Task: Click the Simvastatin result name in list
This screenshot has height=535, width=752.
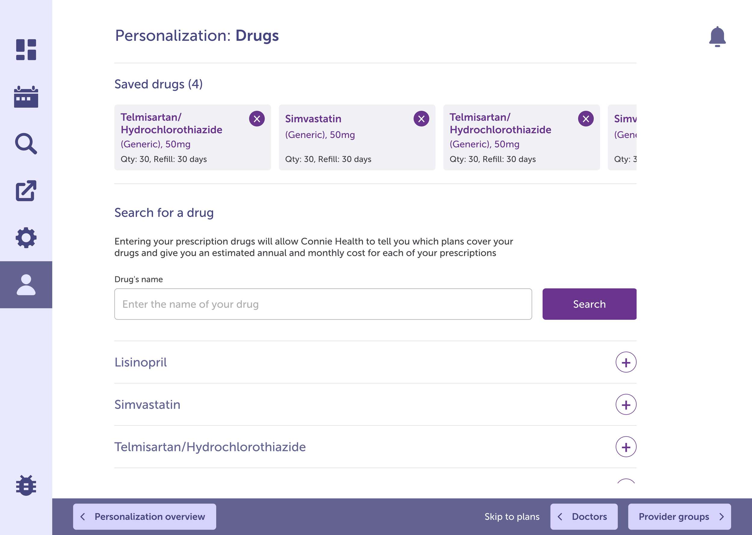Action: [147, 404]
